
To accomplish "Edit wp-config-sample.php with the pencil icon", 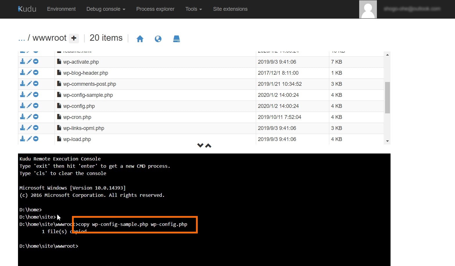I will 29,94.
